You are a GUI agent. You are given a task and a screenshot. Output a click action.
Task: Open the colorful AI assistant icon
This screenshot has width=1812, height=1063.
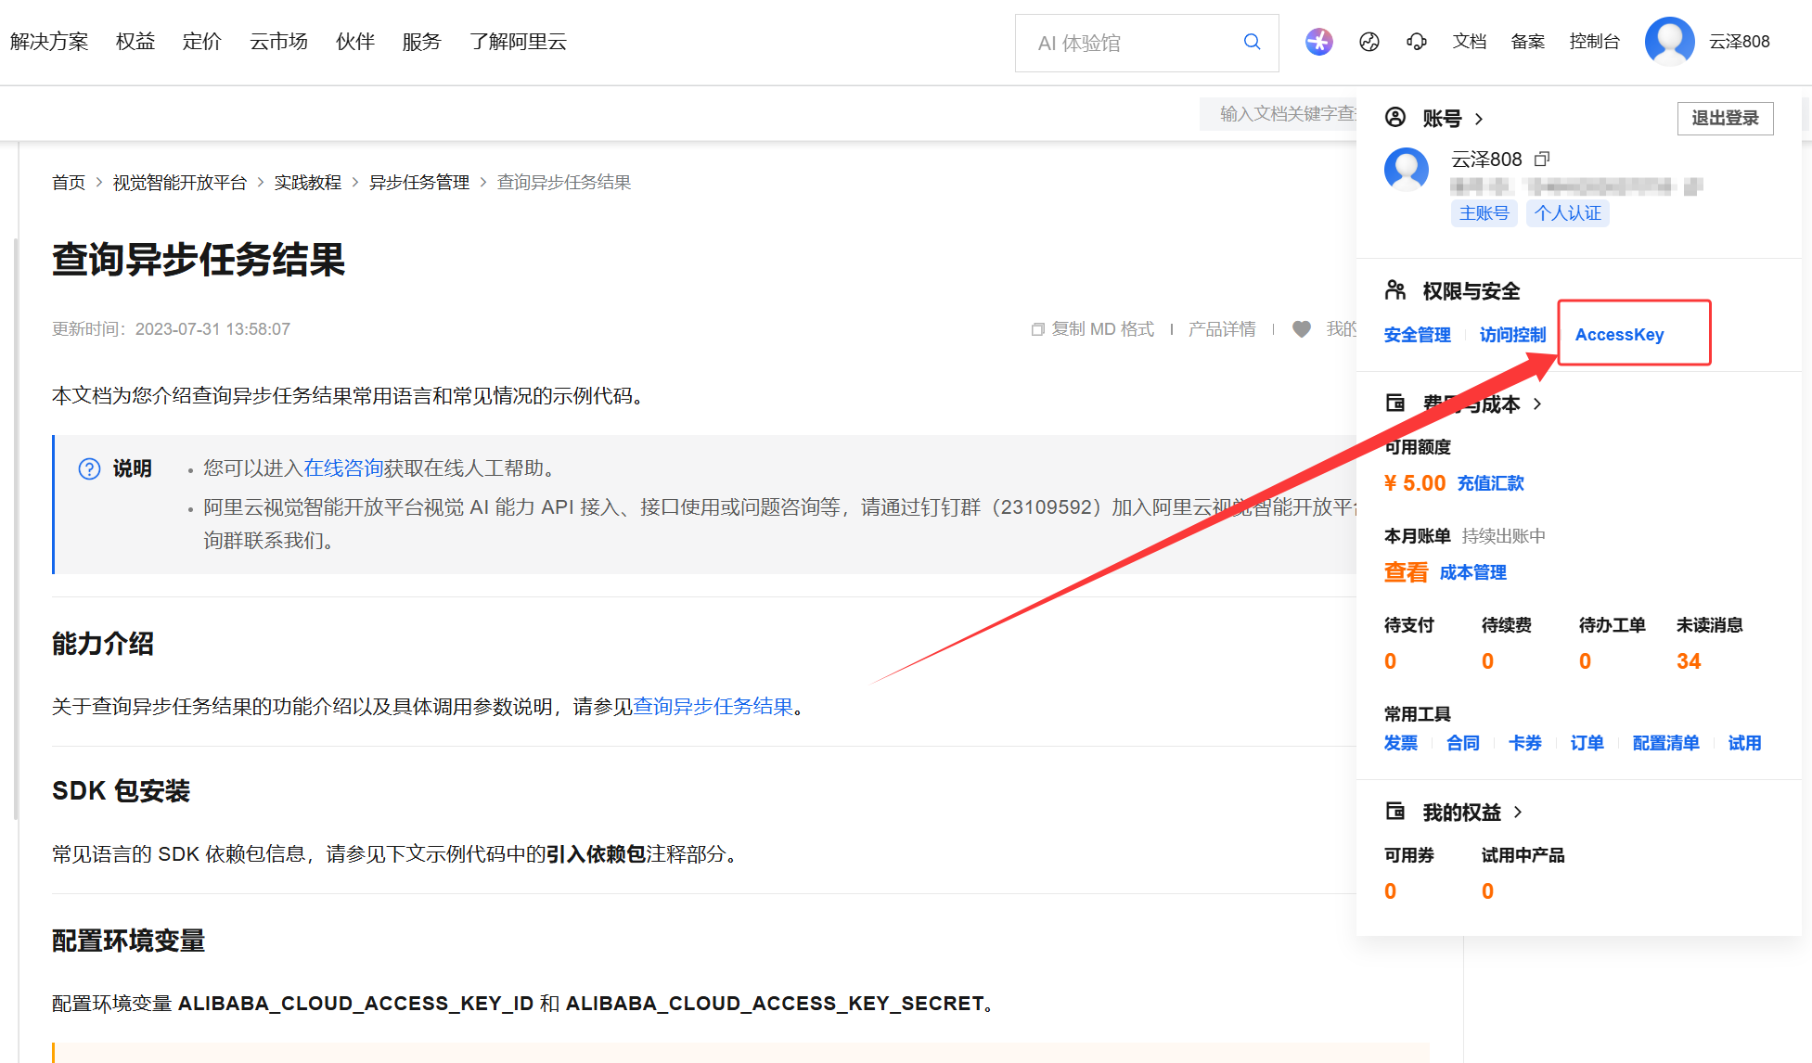1318,42
